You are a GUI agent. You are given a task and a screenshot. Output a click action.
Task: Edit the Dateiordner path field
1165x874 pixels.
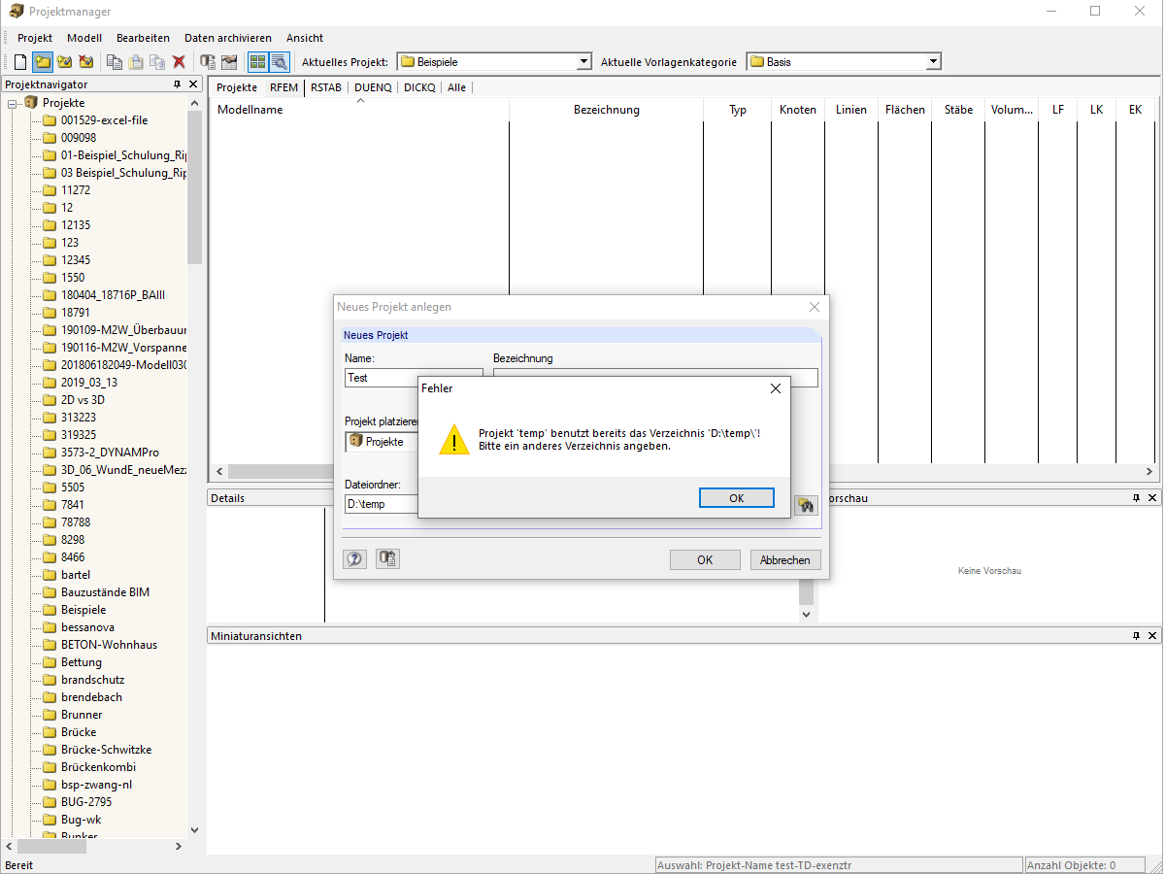click(x=379, y=504)
